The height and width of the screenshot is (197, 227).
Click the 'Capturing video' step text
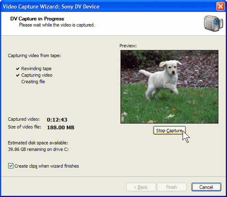(x=37, y=75)
